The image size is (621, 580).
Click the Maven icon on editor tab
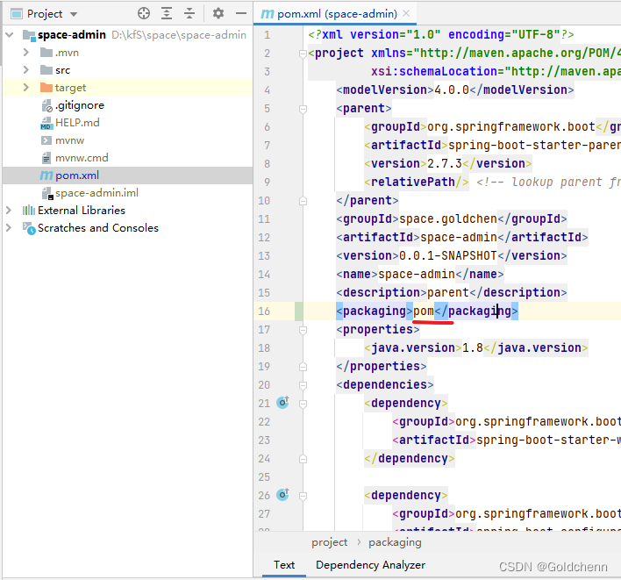point(268,14)
